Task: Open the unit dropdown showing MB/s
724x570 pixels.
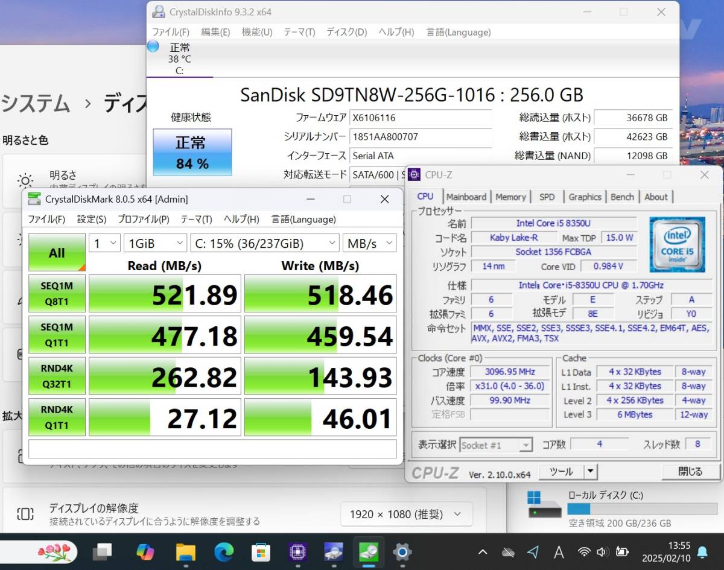Action: tap(370, 243)
